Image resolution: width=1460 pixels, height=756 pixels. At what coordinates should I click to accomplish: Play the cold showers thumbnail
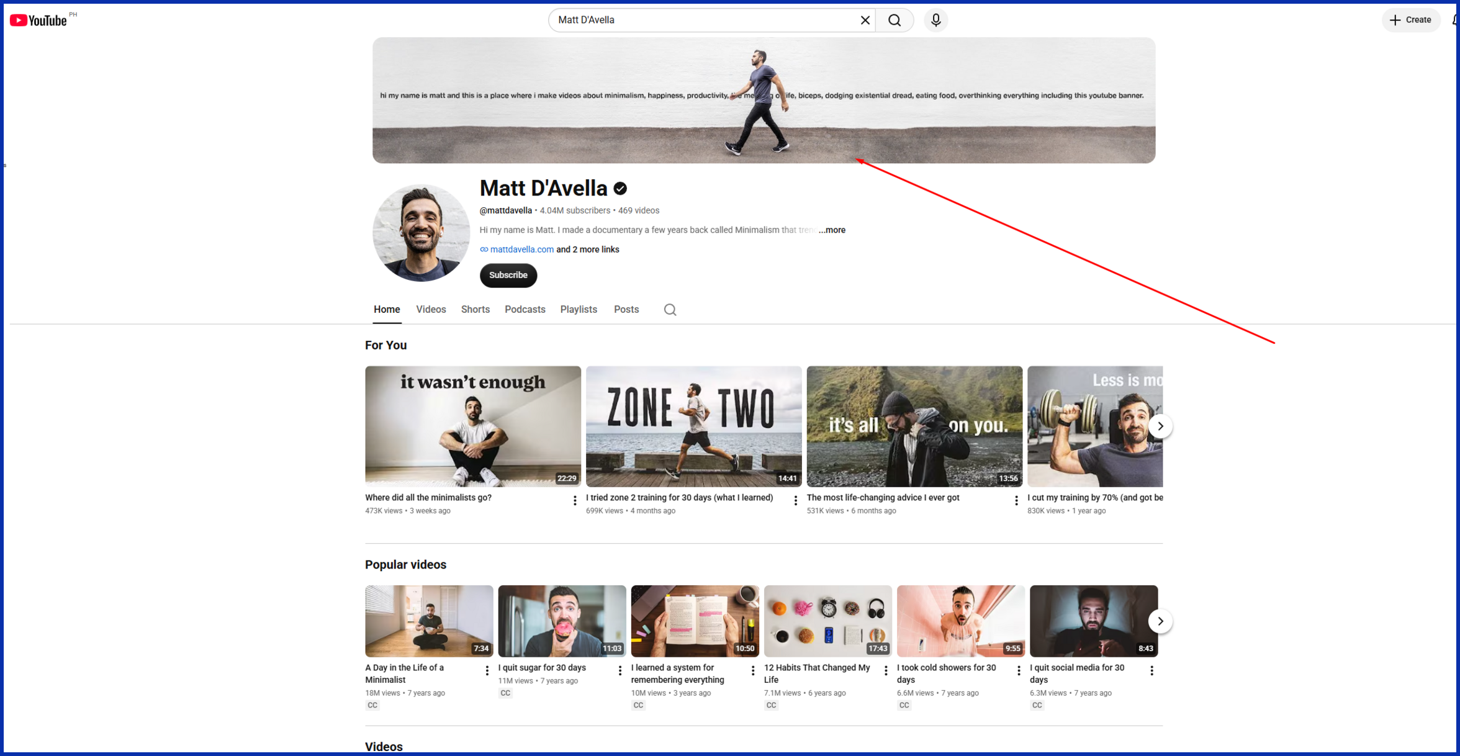click(x=961, y=621)
